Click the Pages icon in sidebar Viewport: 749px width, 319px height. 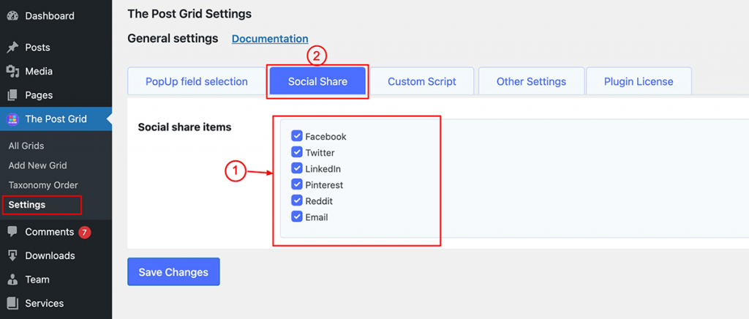13,95
